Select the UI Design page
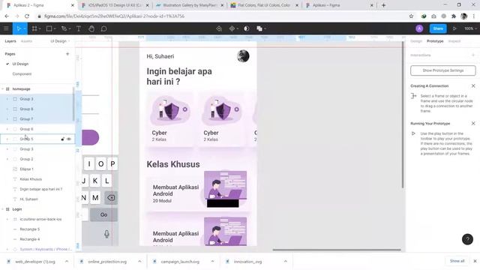The width and height of the screenshot is (480, 270). coord(20,64)
